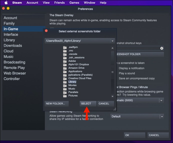This screenshot has height=143, width=173.
Task: Toggle Display a notification option
Action: [x=132, y=68]
